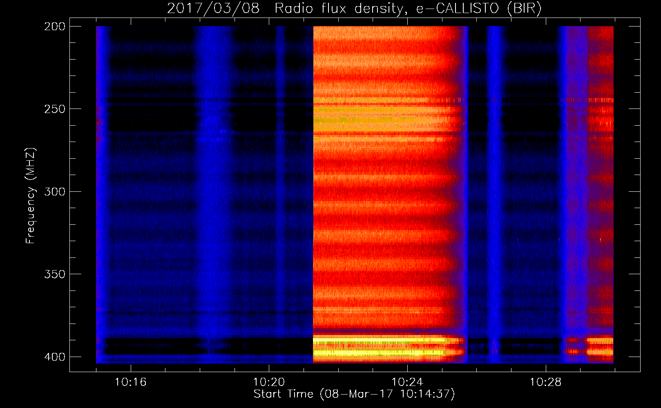
Task: Click the 10:16 time tick label
Action: coord(130,382)
